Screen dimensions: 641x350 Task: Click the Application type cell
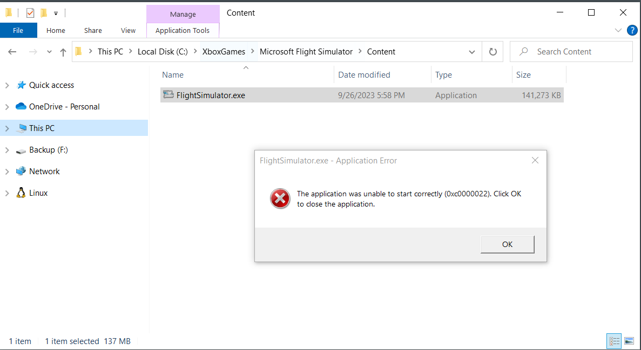tap(456, 95)
